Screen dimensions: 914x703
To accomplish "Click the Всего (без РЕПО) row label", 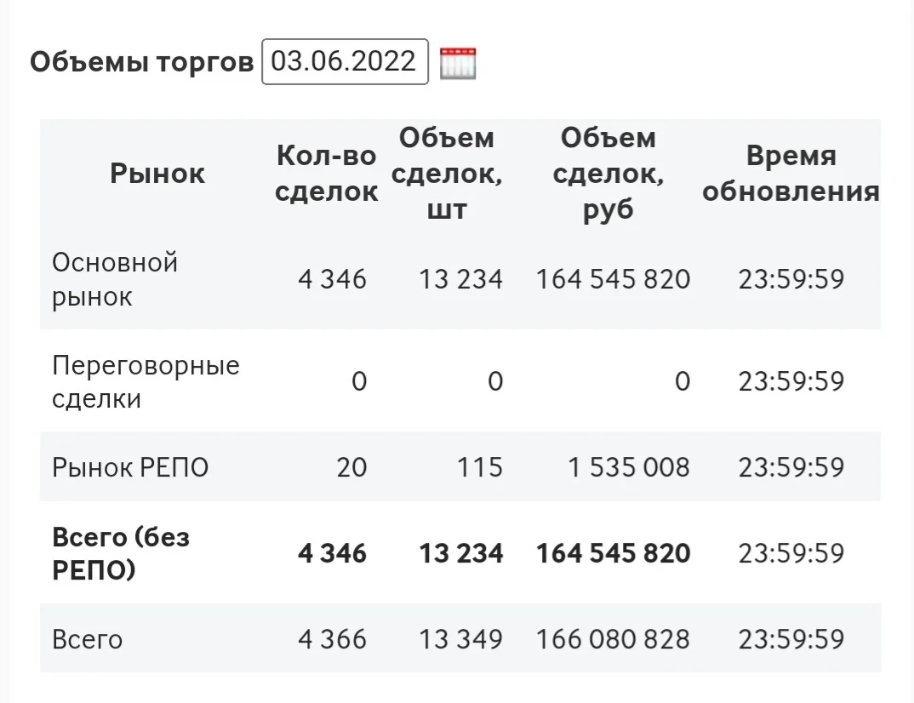I will (121, 553).
